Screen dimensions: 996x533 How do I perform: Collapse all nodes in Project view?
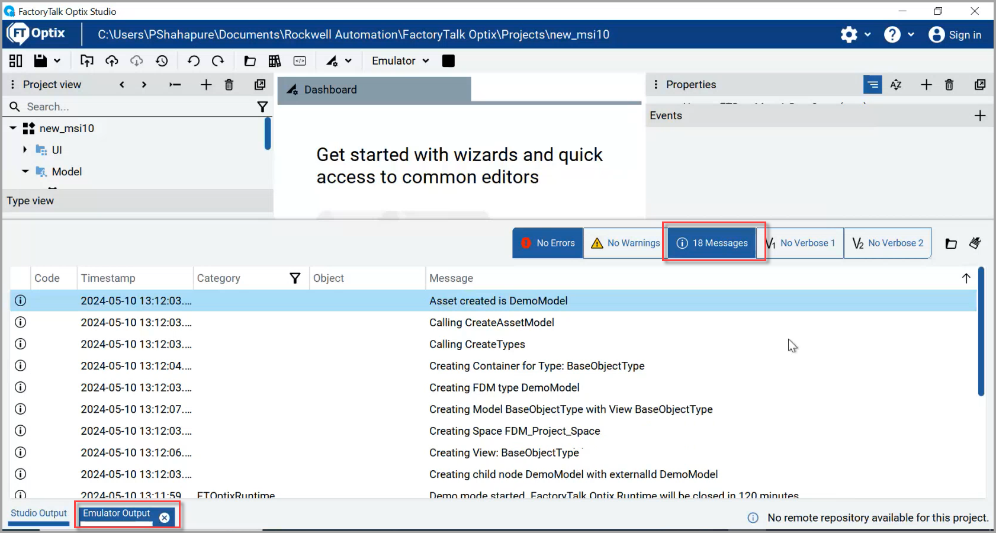pyautogui.click(x=175, y=85)
